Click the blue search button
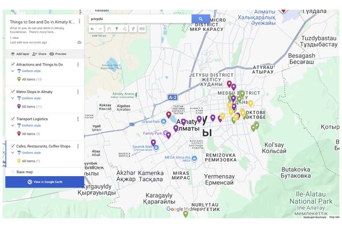This screenshot has height=228, width=342. (201, 19)
